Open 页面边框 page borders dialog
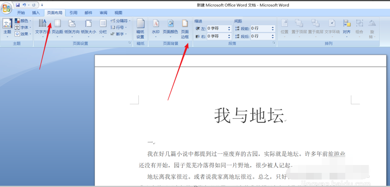Screen dimensions: 390x187 [x=184, y=29]
